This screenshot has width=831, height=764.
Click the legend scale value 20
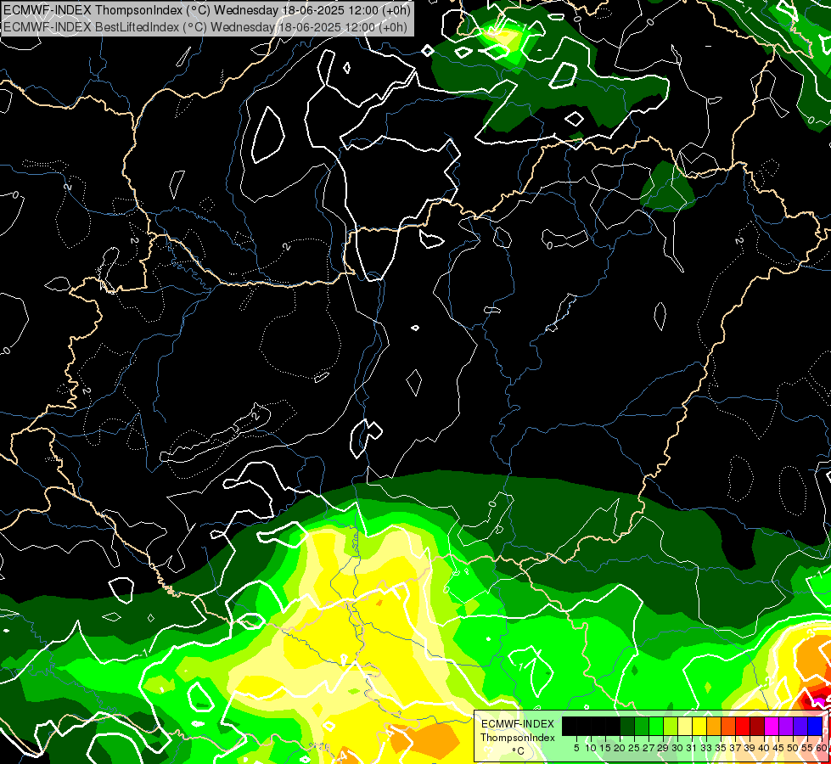[x=620, y=748]
